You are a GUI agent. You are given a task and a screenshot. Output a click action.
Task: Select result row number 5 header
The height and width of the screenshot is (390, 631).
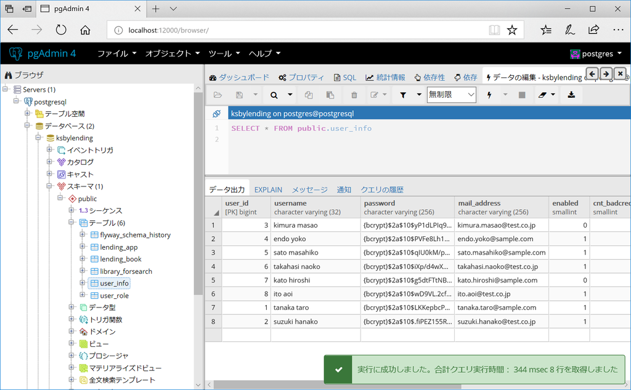click(213, 281)
